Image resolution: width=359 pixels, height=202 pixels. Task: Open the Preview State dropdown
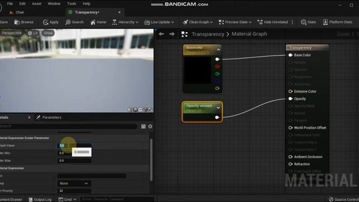[235, 22]
